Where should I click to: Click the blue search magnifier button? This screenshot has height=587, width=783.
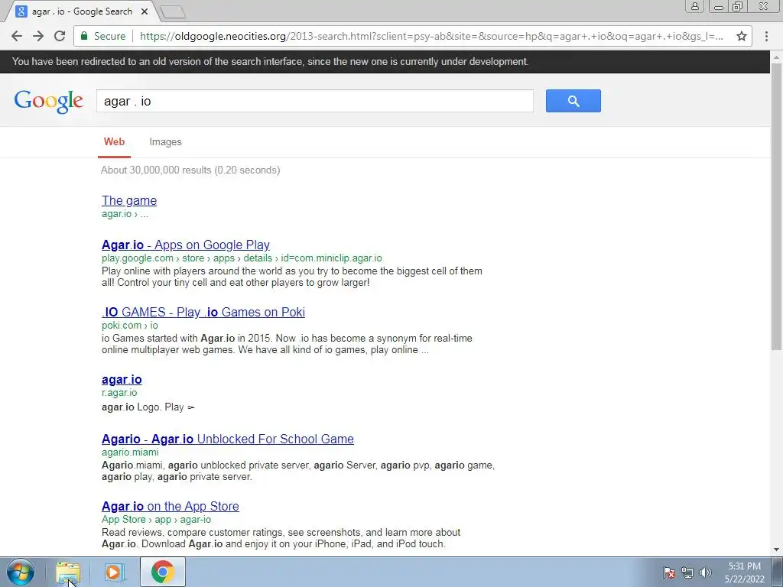point(573,101)
